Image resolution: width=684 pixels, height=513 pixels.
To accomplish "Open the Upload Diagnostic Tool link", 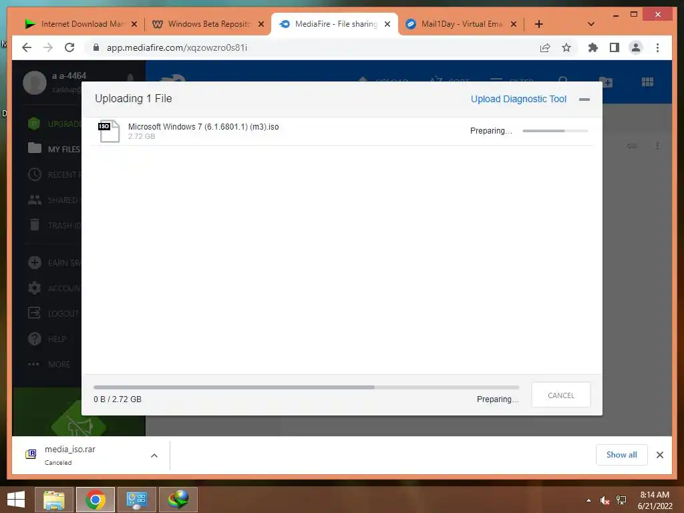I will [518, 99].
